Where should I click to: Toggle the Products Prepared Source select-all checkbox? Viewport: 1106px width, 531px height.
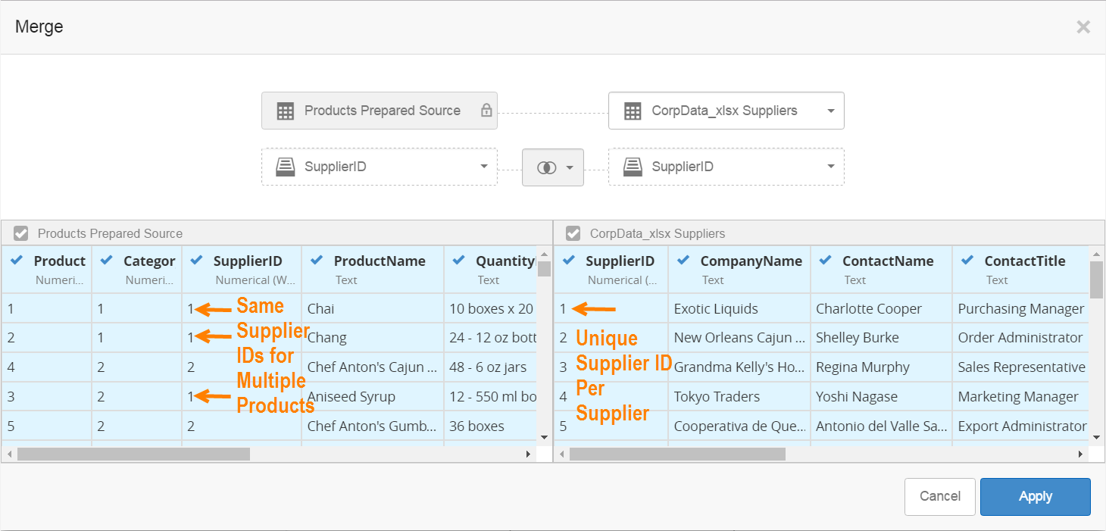point(21,233)
